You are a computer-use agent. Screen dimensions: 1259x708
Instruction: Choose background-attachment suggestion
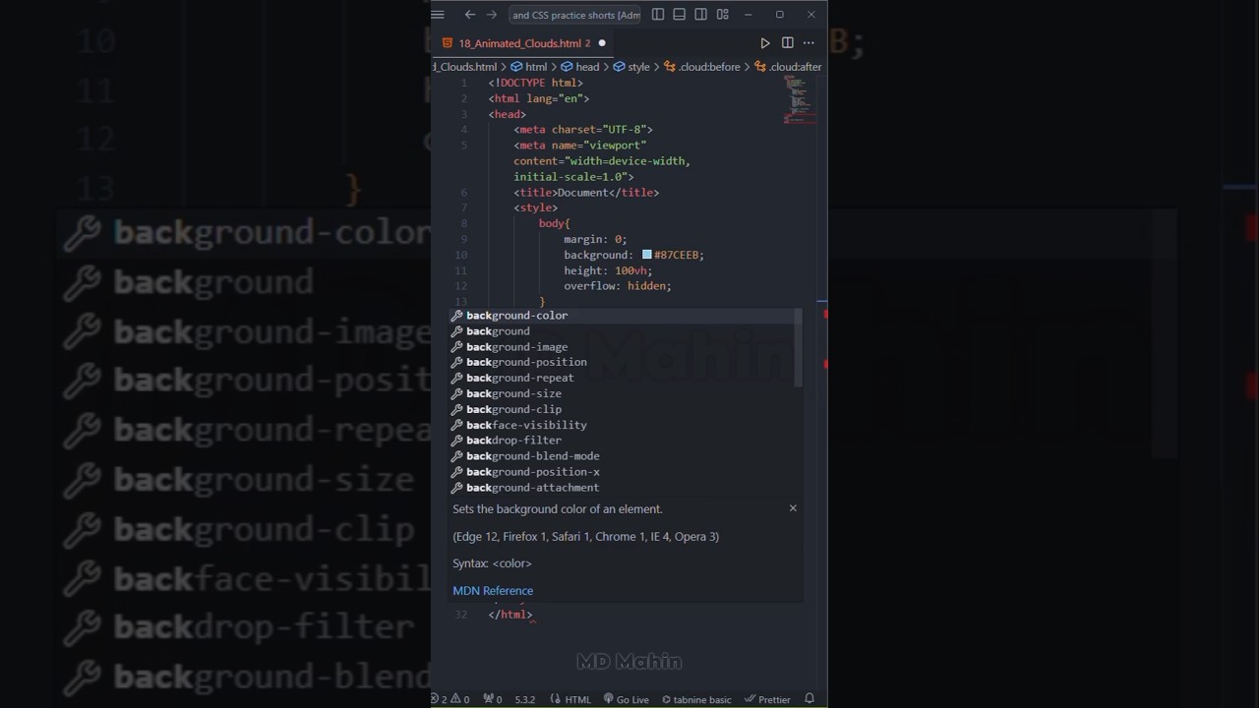tap(625, 488)
